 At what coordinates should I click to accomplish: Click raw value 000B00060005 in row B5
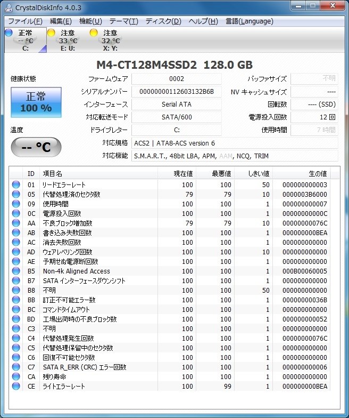point(305,271)
